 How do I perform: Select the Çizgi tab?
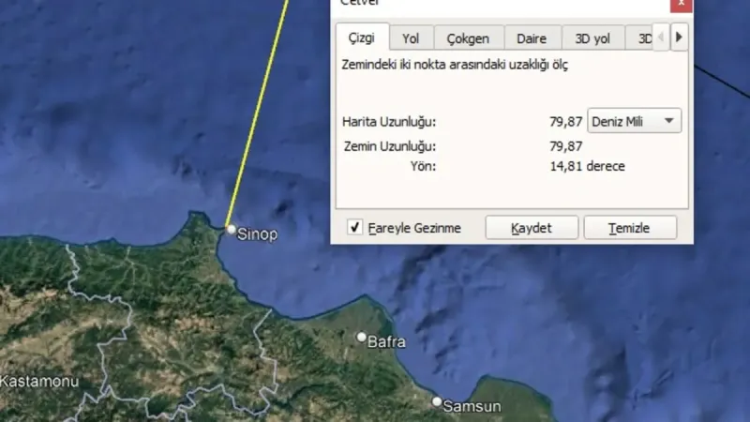(362, 38)
